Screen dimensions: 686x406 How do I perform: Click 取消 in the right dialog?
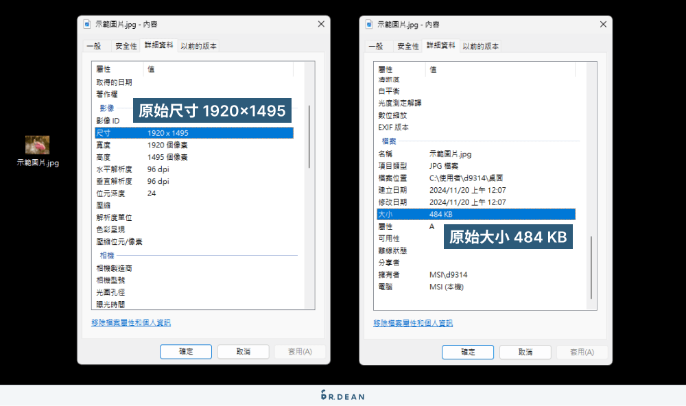pyautogui.click(x=525, y=352)
